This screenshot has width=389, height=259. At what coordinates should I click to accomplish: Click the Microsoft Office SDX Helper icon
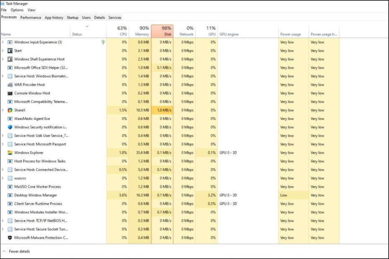(x=10, y=68)
